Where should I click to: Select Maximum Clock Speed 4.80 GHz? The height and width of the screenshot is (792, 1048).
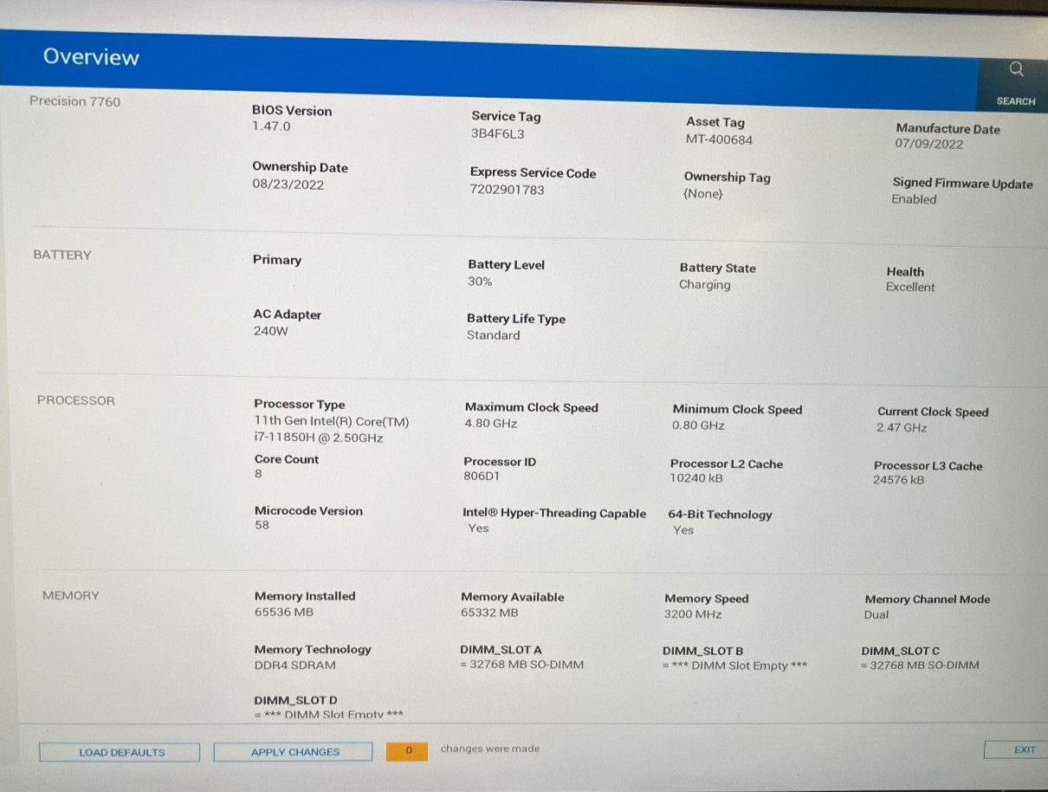490,424
